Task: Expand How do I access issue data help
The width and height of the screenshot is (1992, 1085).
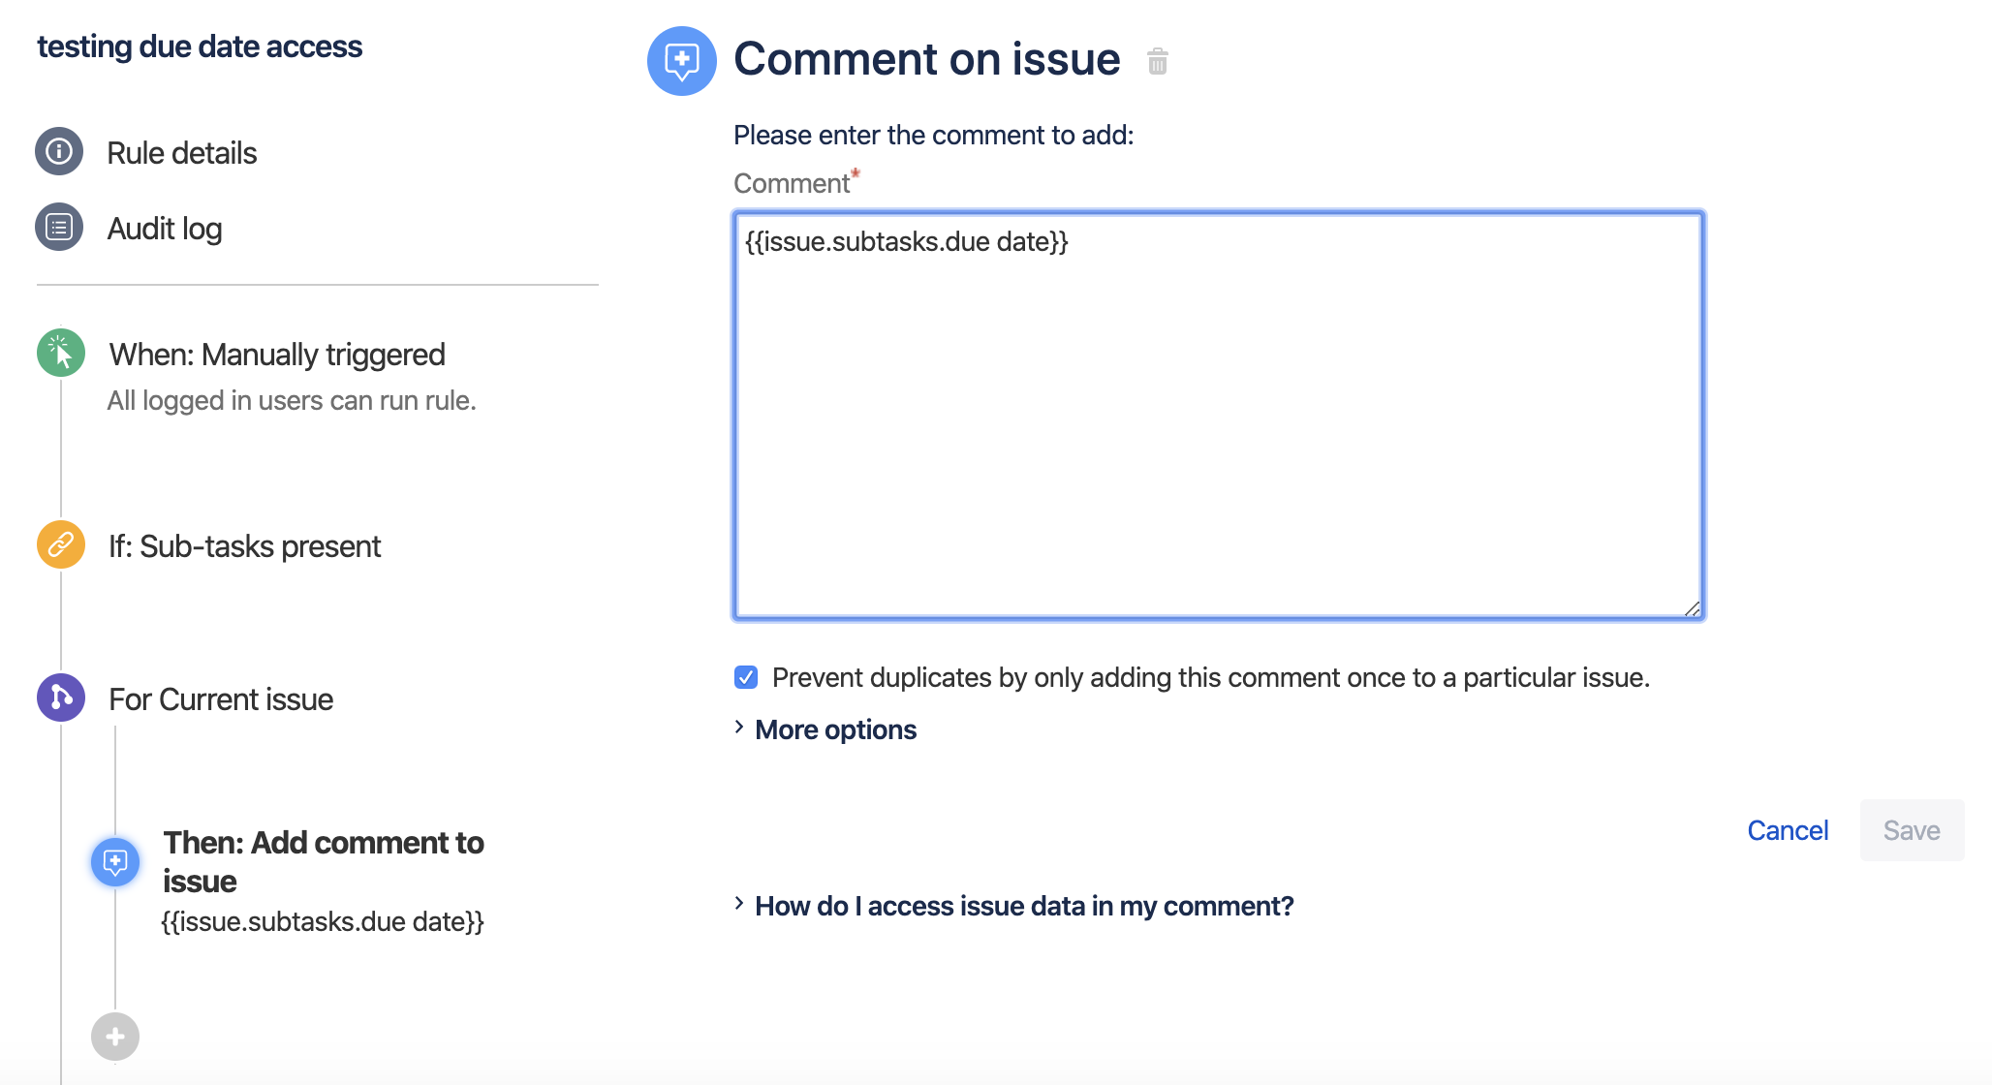Action: point(1023,906)
